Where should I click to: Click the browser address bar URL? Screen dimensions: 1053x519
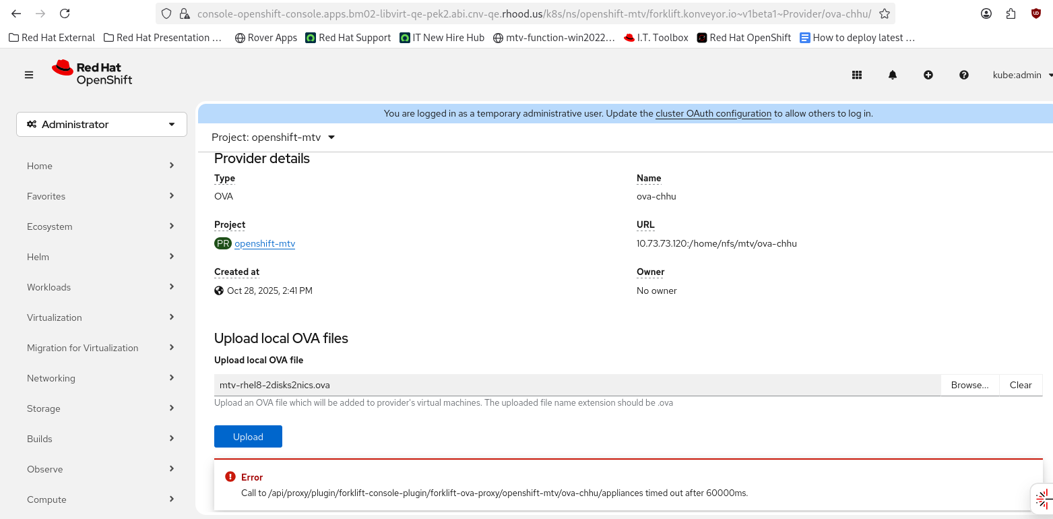click(x=534, y=13)
